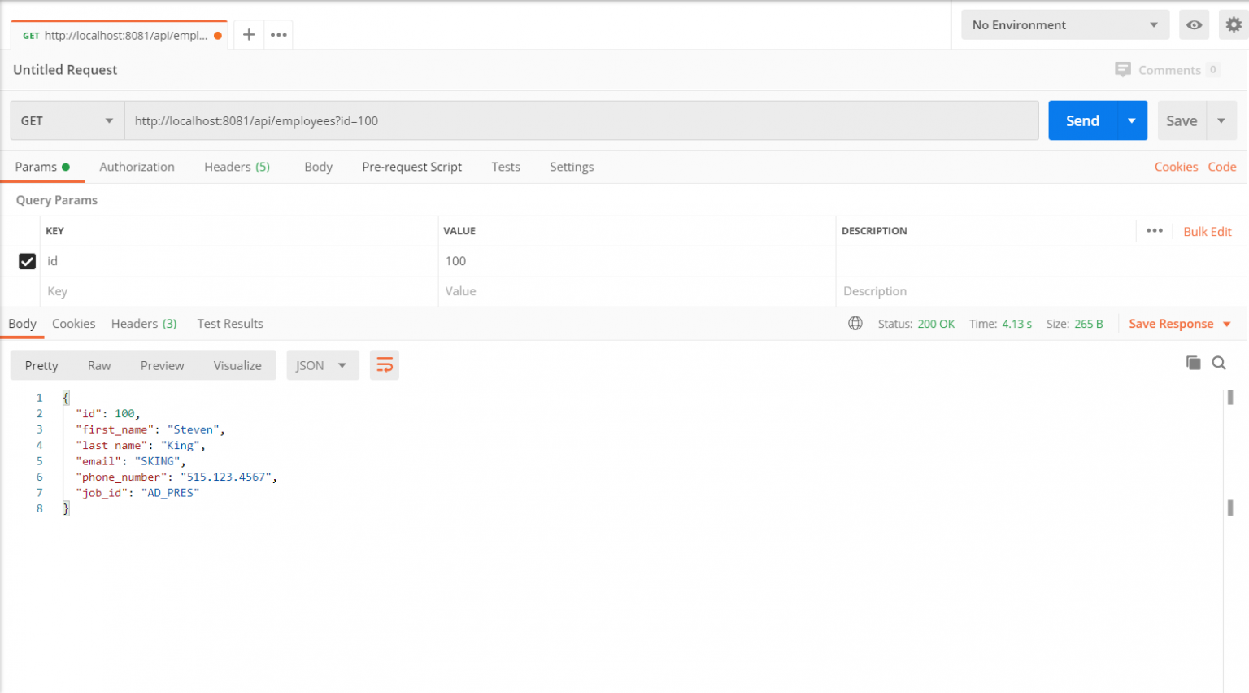Viewport: 1249px width, 693px height.
Task: Change response format with JSON dropdown
Action: [x=322, y=364]
